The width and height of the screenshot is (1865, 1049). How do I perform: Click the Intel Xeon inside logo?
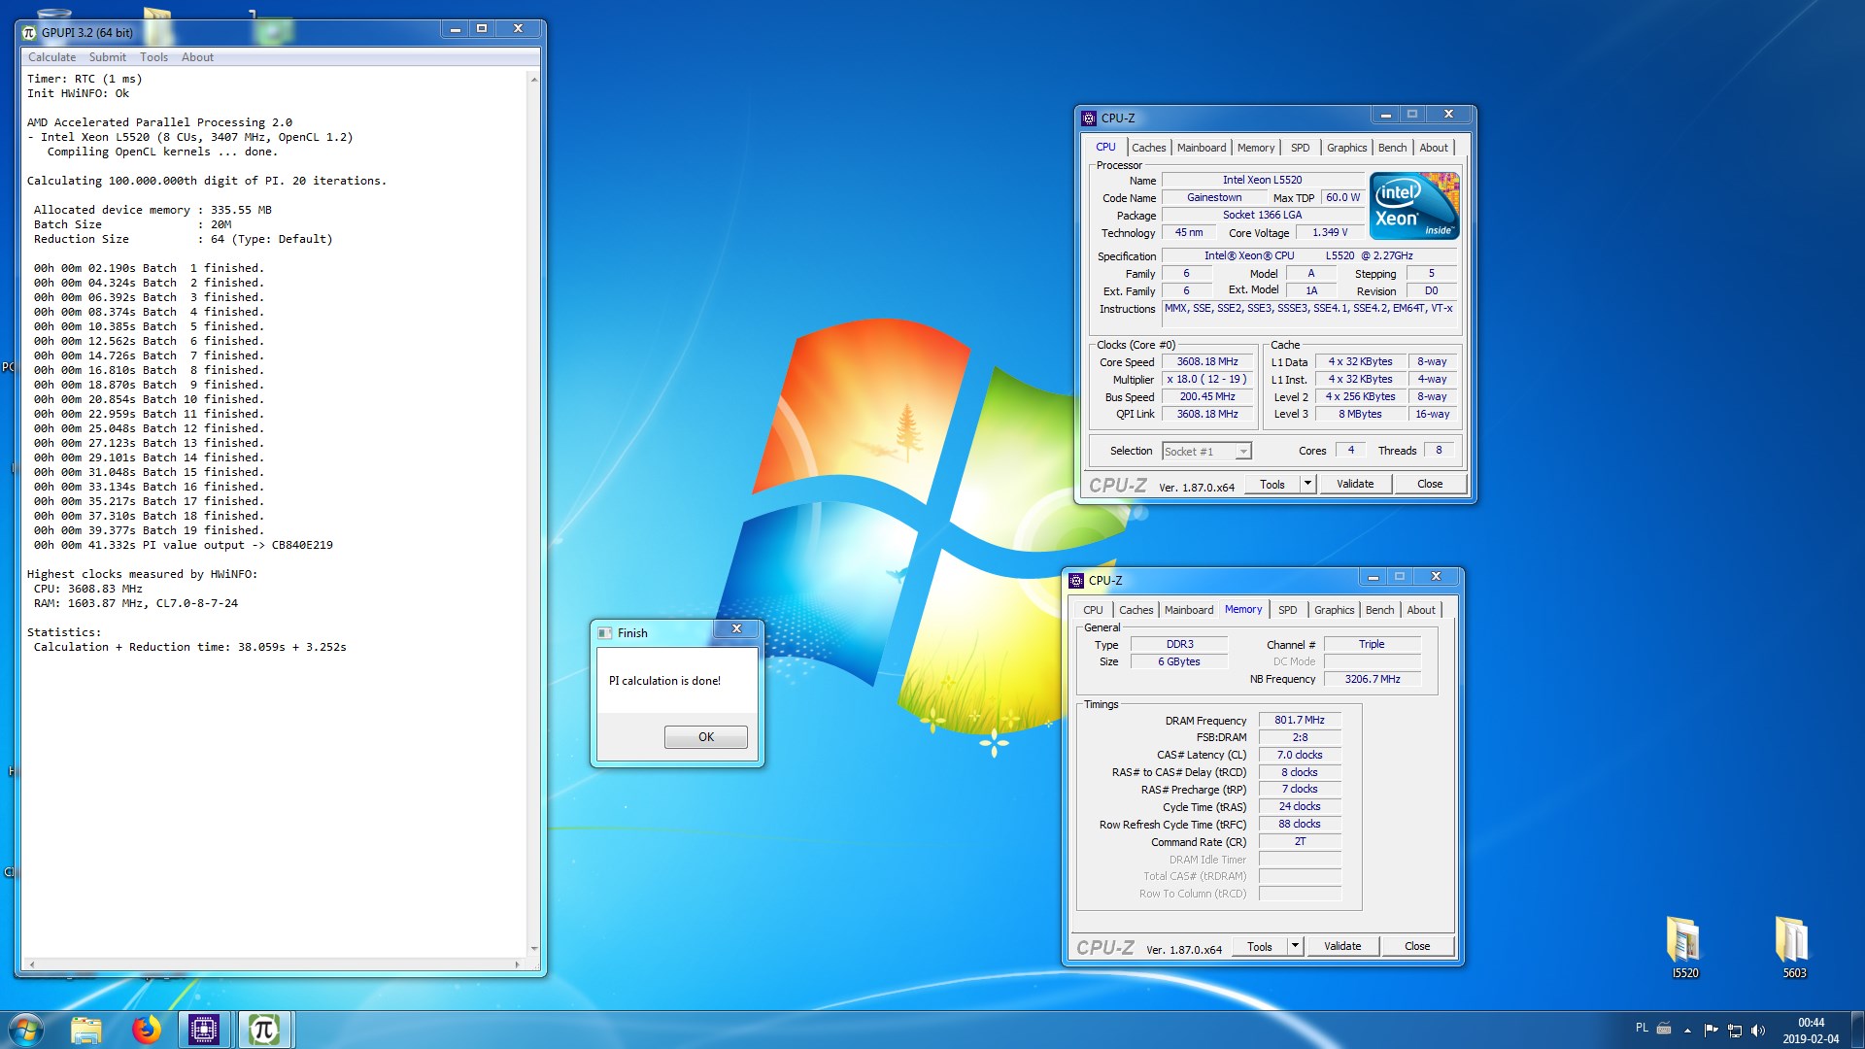tap(1414, 206)
